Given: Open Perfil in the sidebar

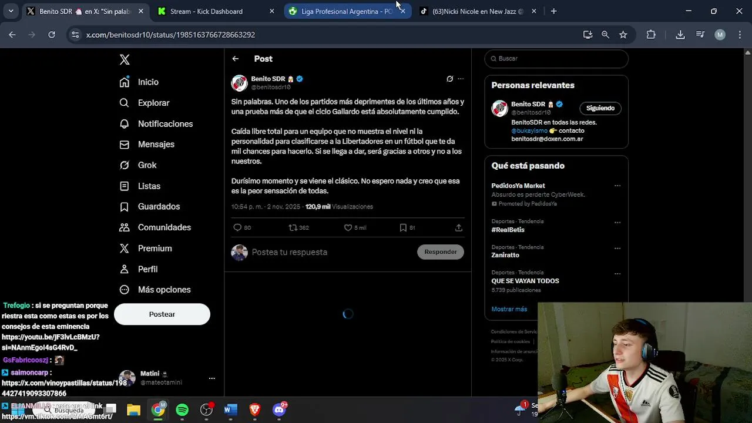Looking at the screenshot, I should 139,269.
